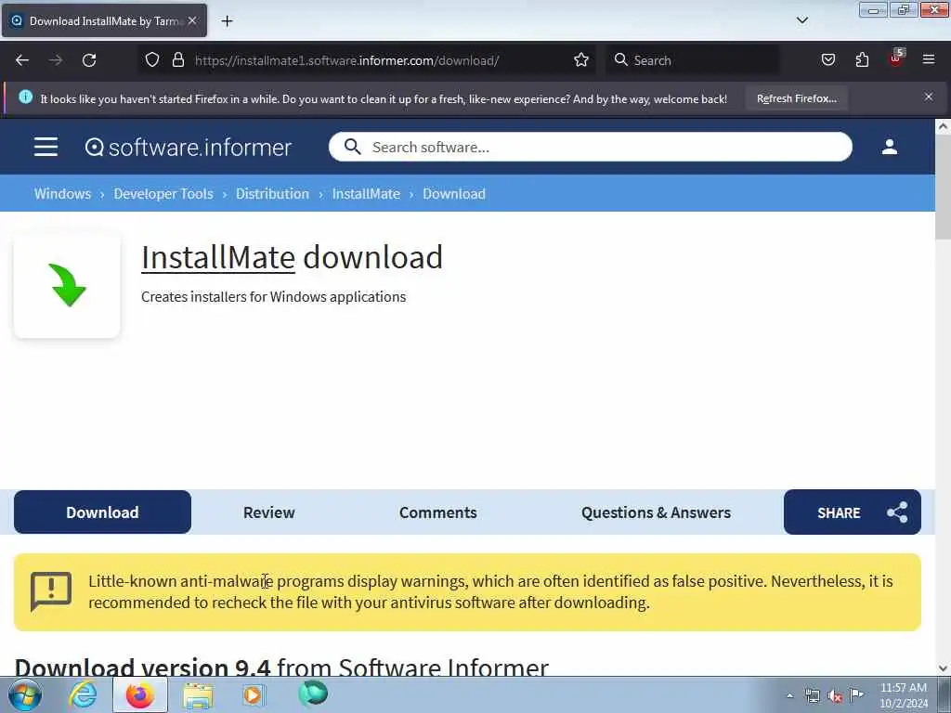The image size is (951, 713).
Task: Open Action Center flag icon
Action: [857, 695]
